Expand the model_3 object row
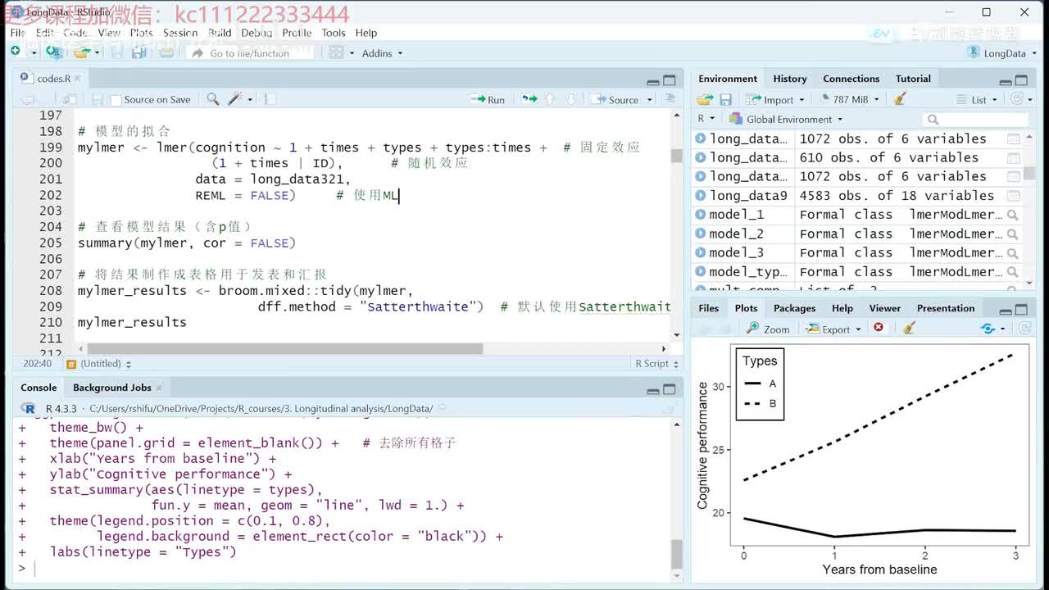Screen dimensions: 1049x590 coord(700,252)
